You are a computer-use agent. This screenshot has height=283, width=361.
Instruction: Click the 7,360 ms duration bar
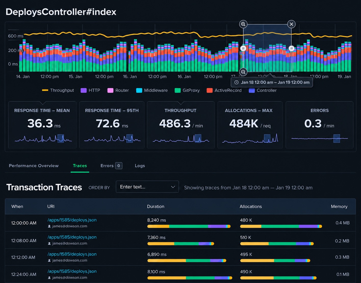[x=181, y=244]
